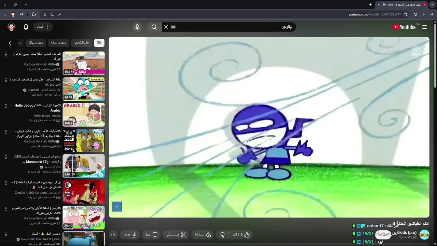Viewport: 437px width, 246px height.
Task: Select the محتوى مشابه filter chip
Action: pos(58,43)
